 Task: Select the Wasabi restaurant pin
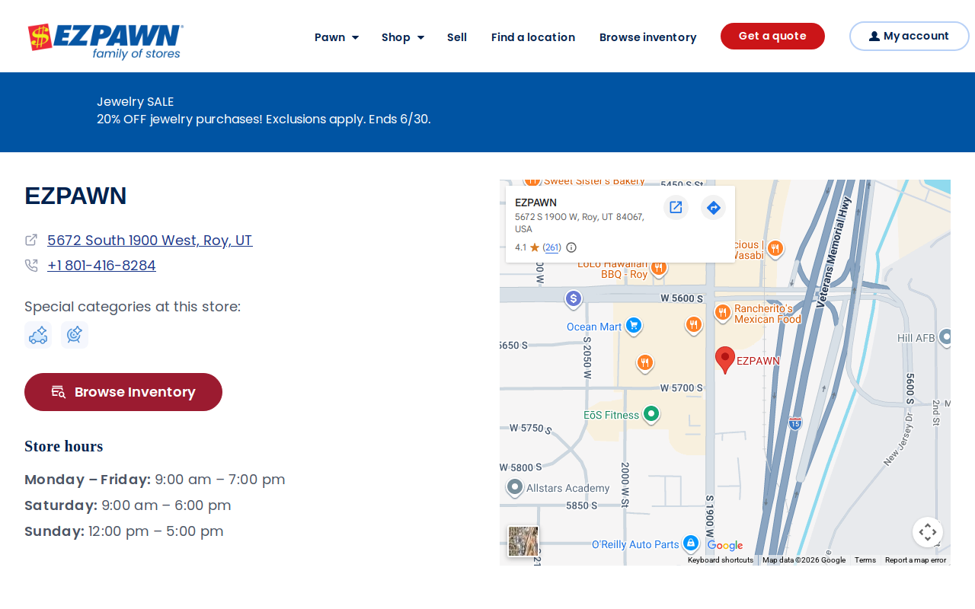coord(775,248)
